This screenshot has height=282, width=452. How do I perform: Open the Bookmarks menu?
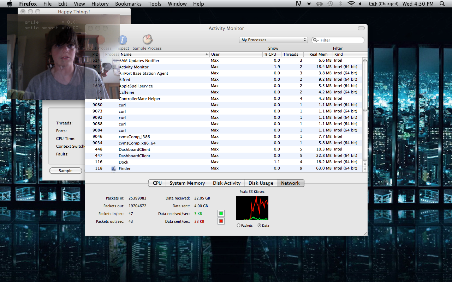[x=128, y=4]
